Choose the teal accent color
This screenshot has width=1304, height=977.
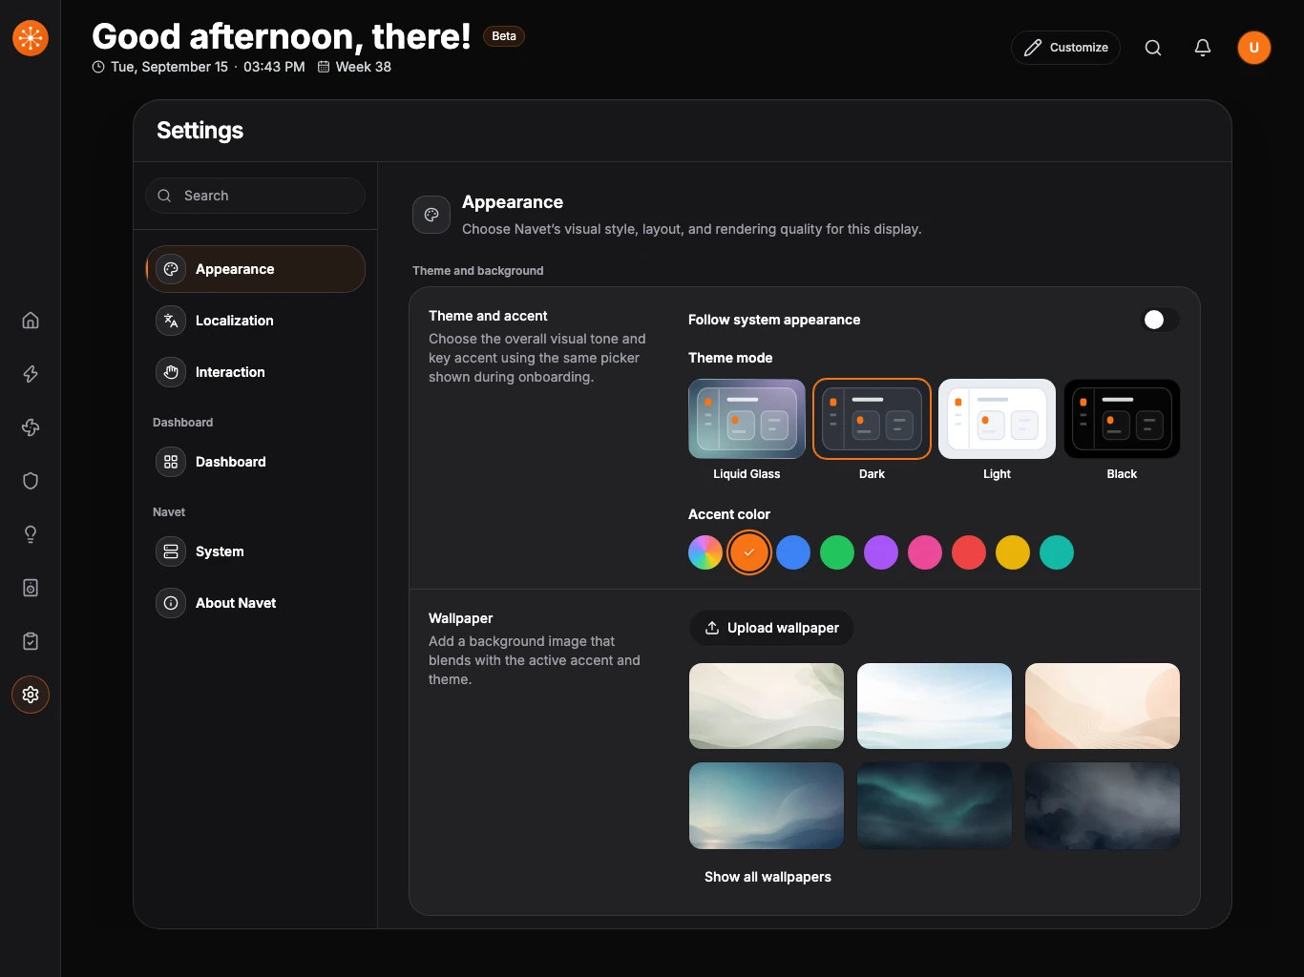point(1057,552)
